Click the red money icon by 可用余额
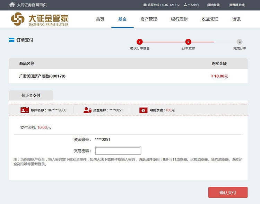The width and height of the screenshot is (260, 204). (x=144, y=110)
